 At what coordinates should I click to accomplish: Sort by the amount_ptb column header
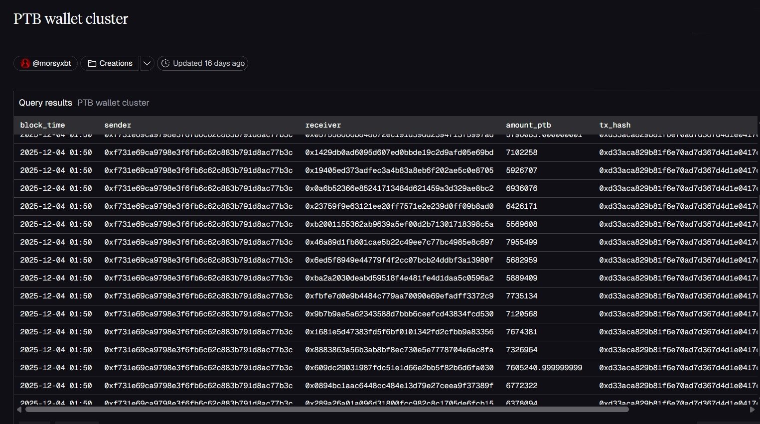pyautogui.click(x=528, y=125)
